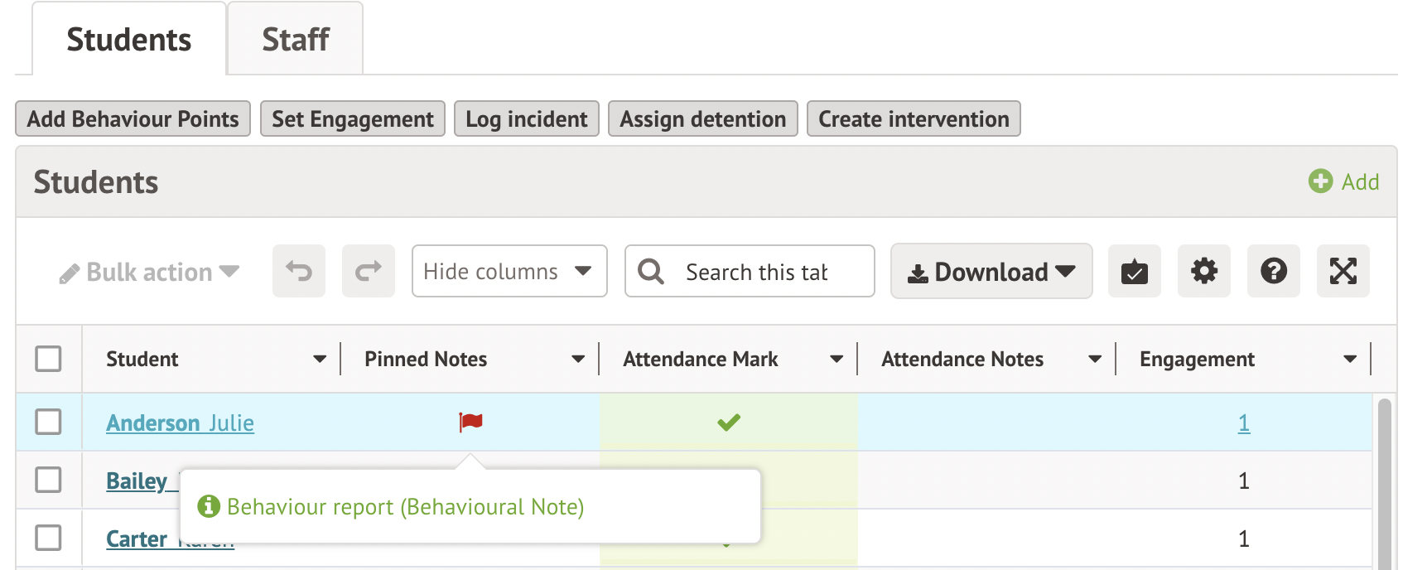Click the green plus Add icon
This screenshot has height=570, width=1403.
point(1320,181)
